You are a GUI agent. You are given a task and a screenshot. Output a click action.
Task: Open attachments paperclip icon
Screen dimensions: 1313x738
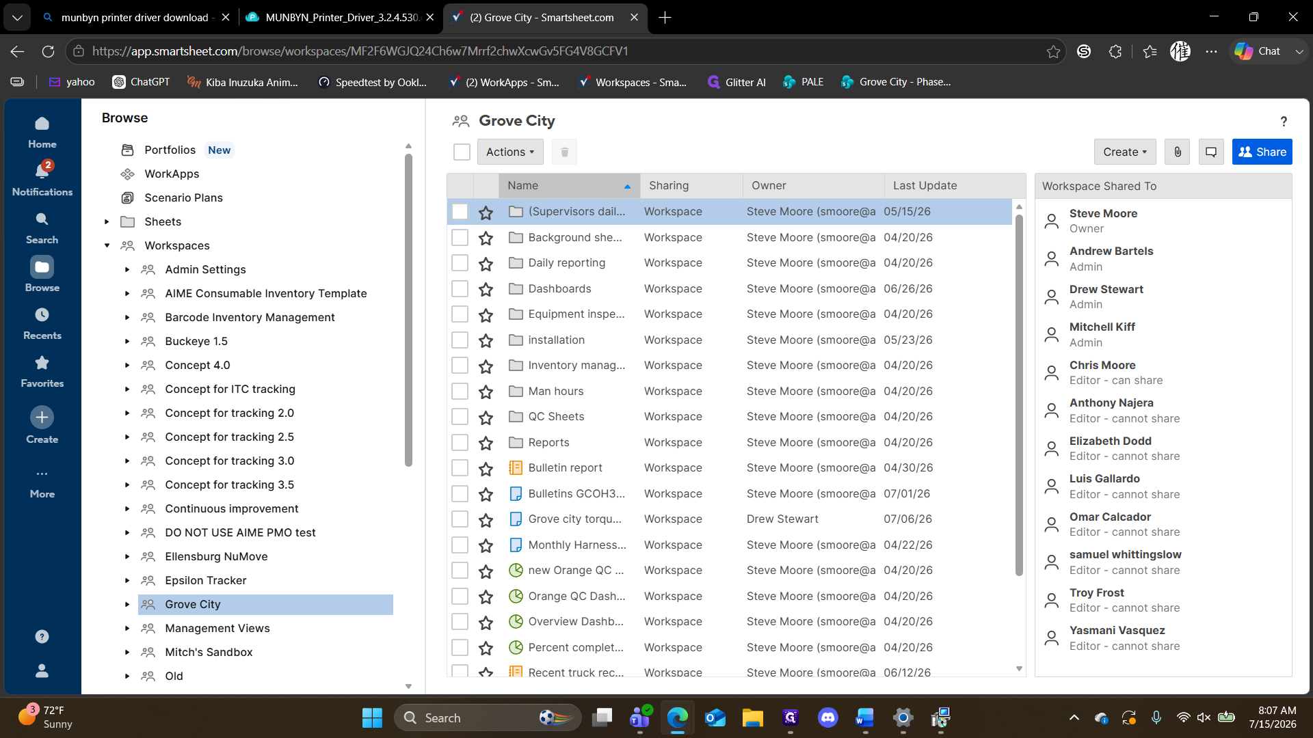(x=1178, y=152)
